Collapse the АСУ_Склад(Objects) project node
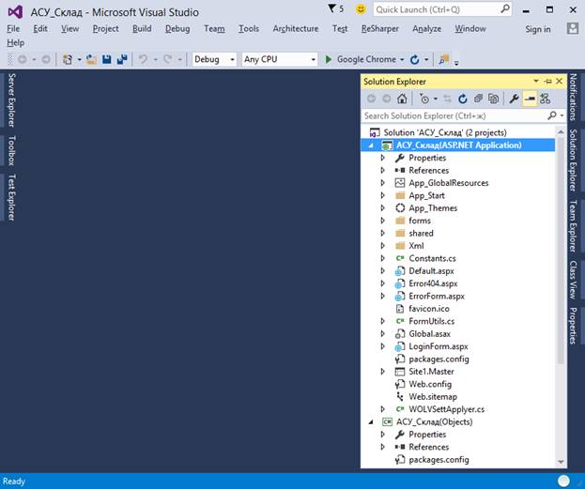The height and width of the screenshot is (489, 585). (x=371, y=421)
